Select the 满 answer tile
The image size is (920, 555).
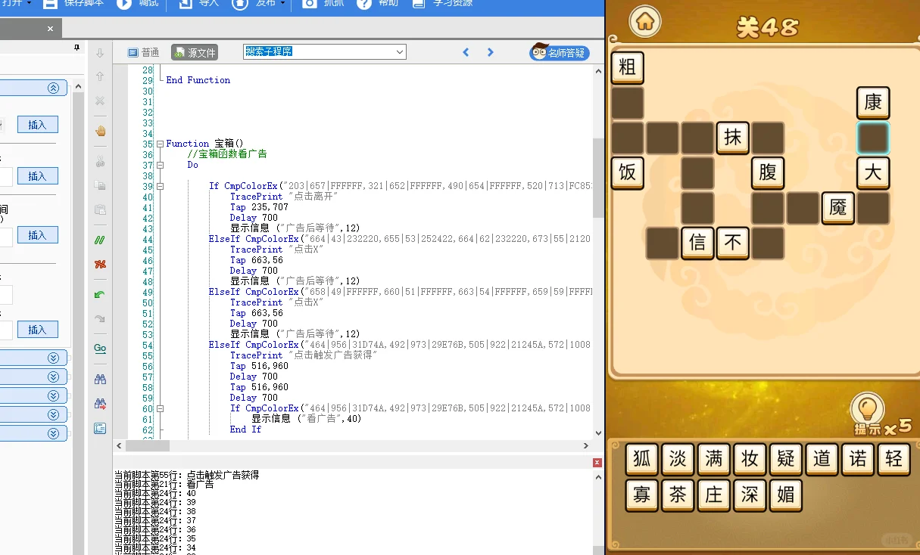714,459
